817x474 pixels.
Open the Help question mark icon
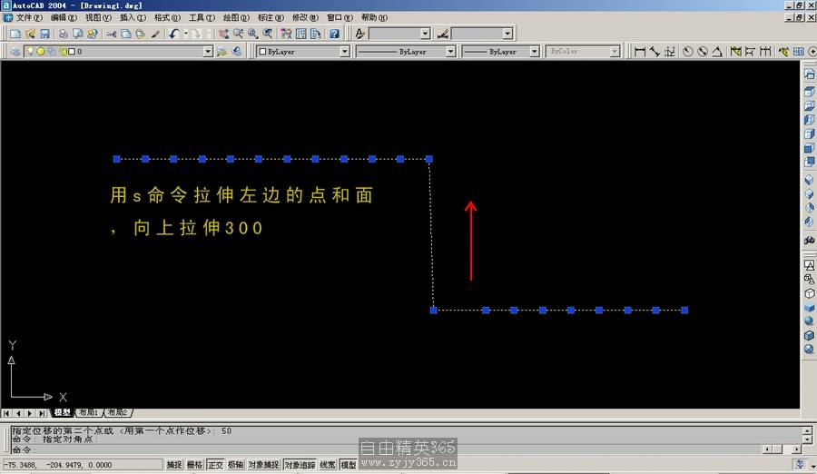(334, 34)
